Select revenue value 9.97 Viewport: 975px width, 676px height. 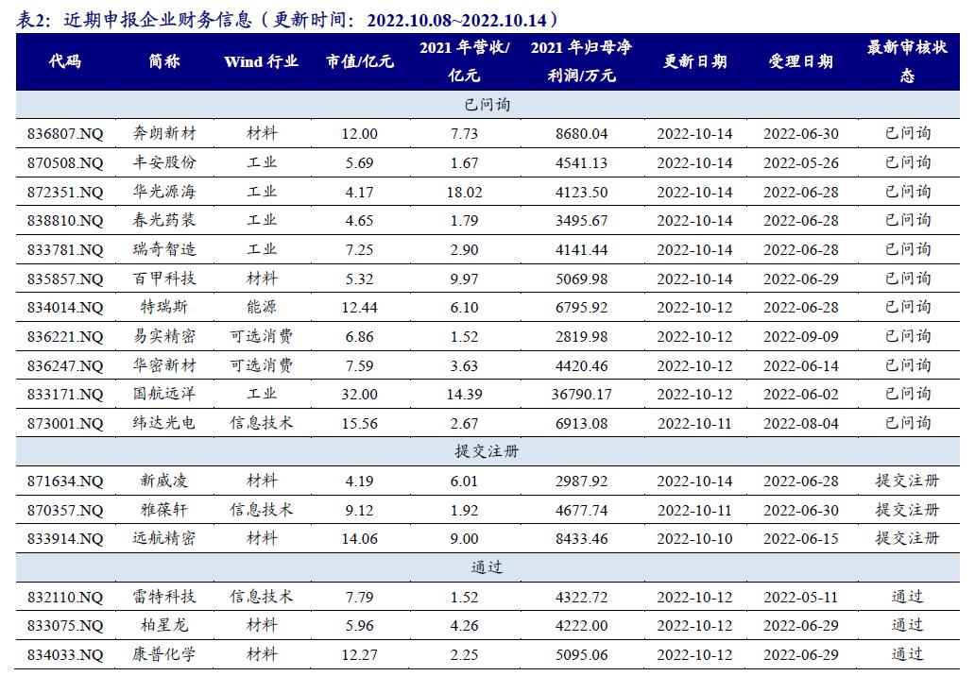(x=465, y=279)
